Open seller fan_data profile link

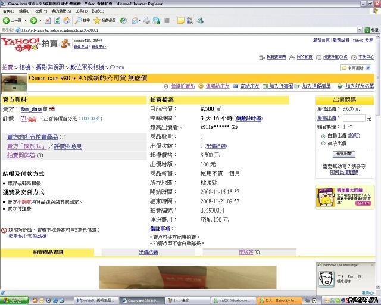point(32,109)
